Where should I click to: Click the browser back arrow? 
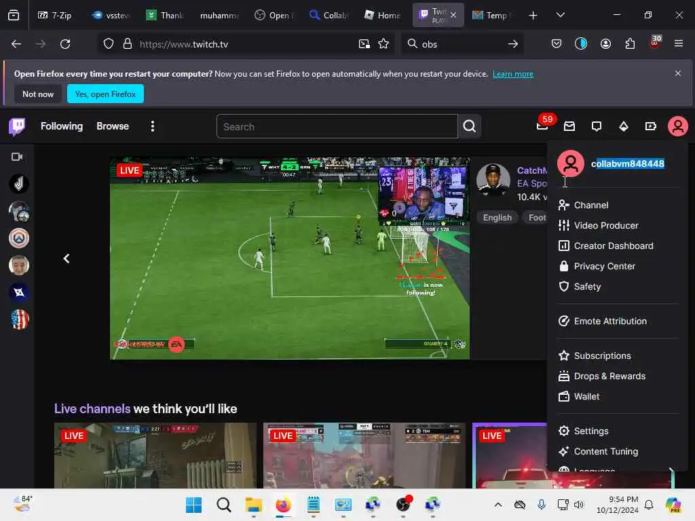[x=16, y=44]
